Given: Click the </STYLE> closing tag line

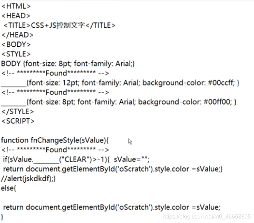Looking at the screenshot, I should 17,111.
